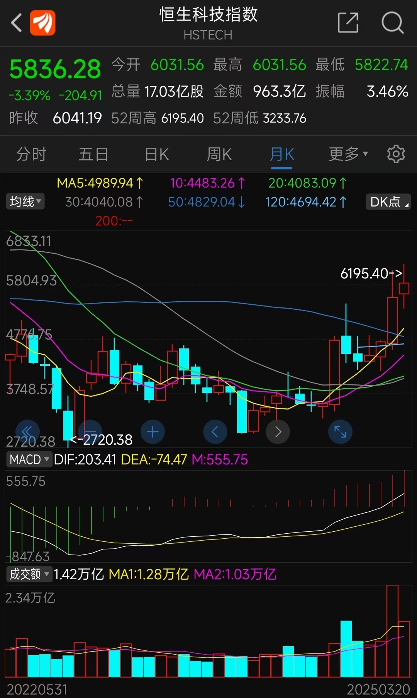The image size is (417, 698).
Task: Tap the start date 20220531
Action: (37, 689)
